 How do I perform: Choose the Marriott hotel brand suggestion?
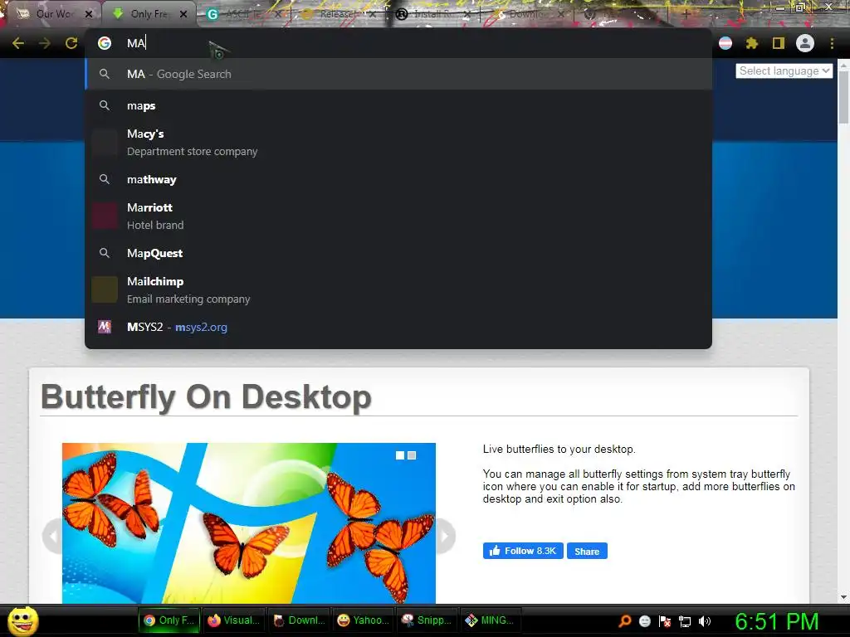[398, 216]
